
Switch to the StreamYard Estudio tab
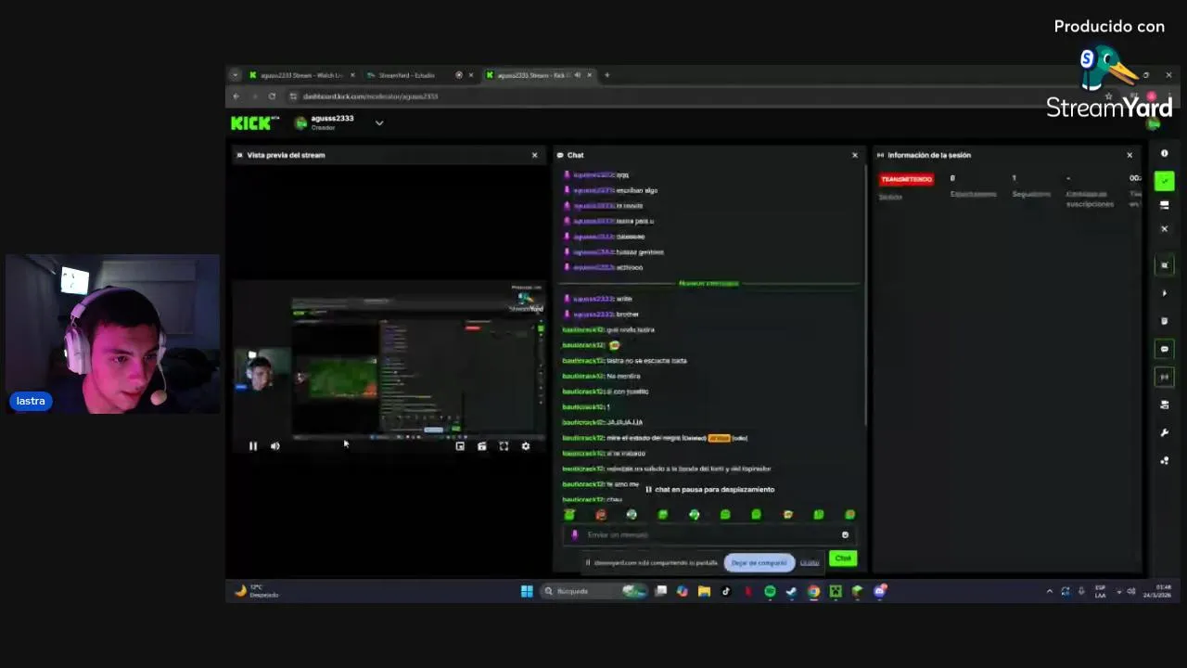[406, 75]
